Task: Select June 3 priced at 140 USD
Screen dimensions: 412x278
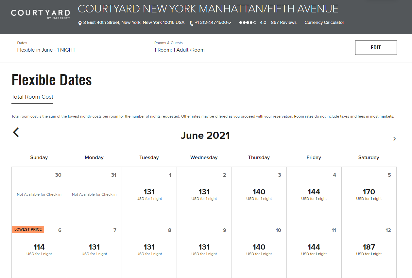Action: pyautogui.click(x=259, y=195)
